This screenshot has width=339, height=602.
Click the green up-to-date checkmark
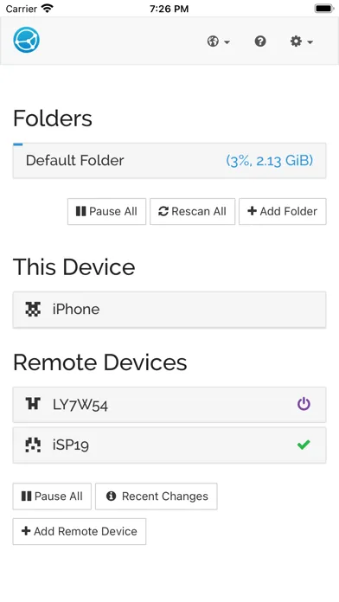[x=304, y=445]
